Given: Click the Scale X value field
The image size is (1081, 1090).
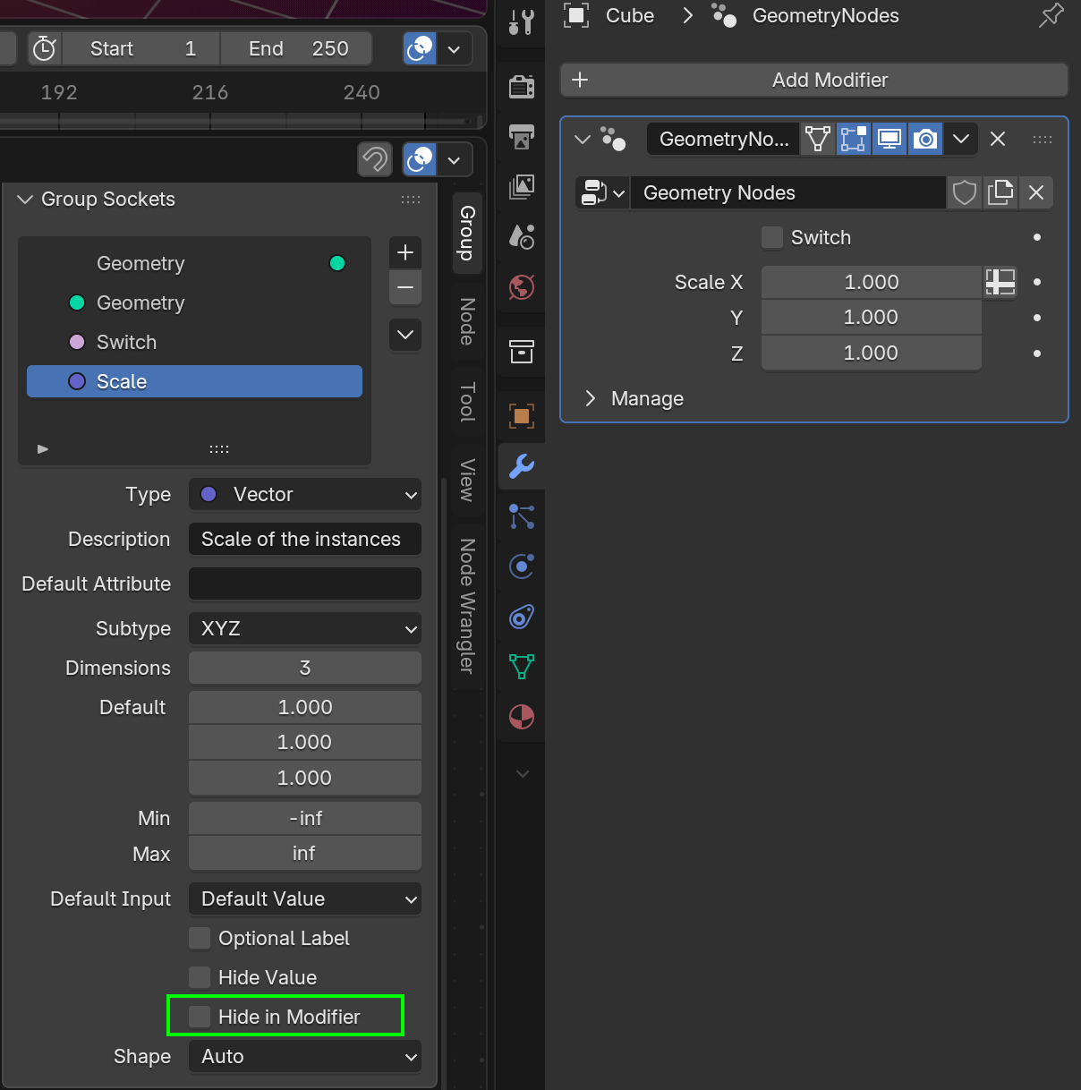Looking at the screenshot, I should (871, 282).
